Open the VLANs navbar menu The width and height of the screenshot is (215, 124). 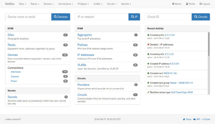coord(98,4)
